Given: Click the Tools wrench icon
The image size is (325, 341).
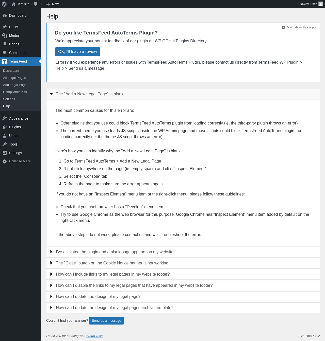Looking at the screenshot, I should [x=5, y=144].
